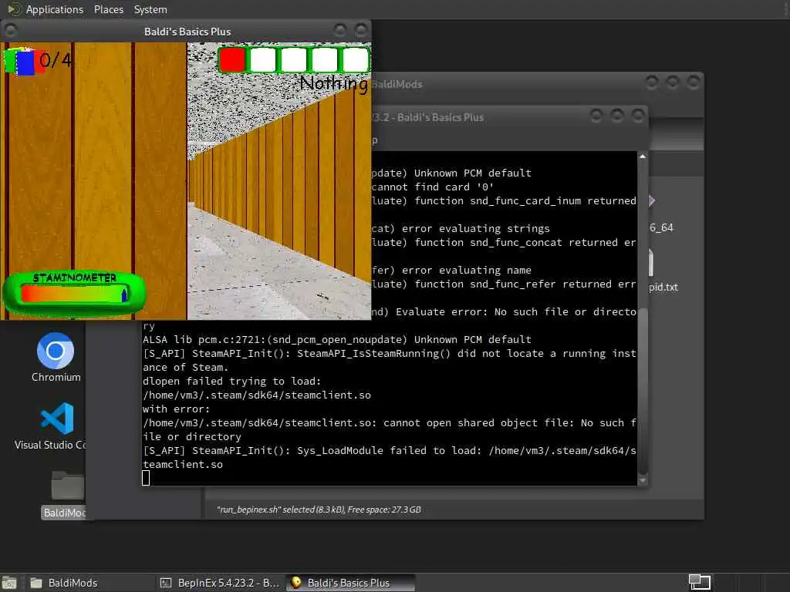The height and width of the screenshot is (592, 790).
Task: Select the second item slot in game
Action: [263, 59]
